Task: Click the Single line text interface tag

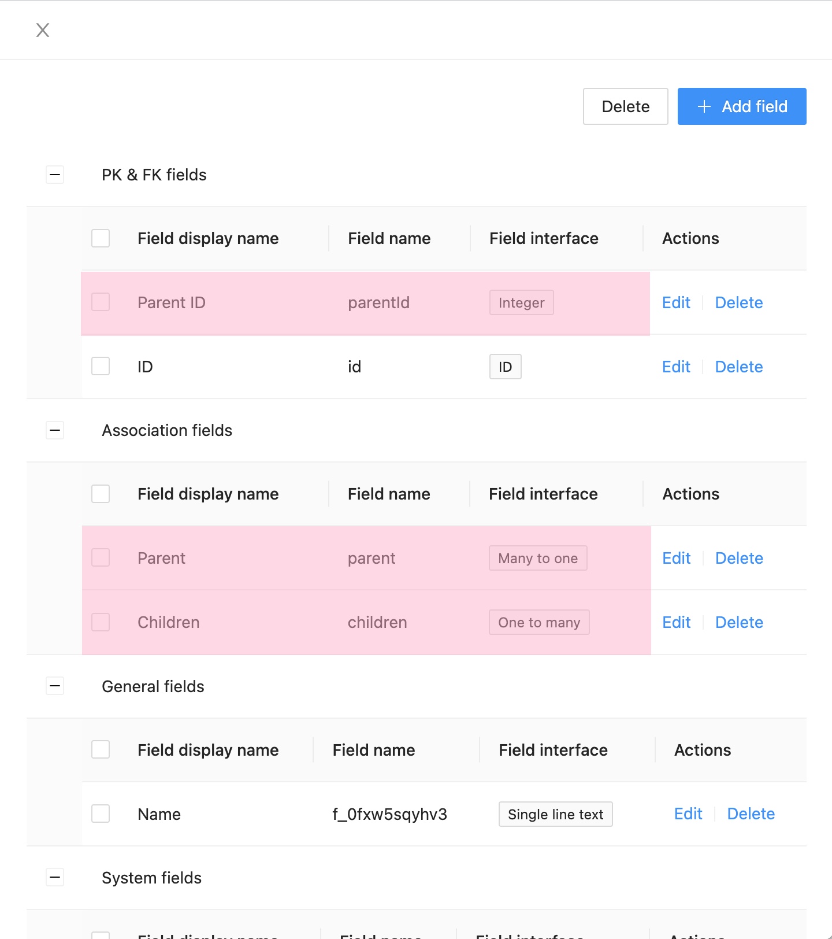Action: click(x=555, y=814)
